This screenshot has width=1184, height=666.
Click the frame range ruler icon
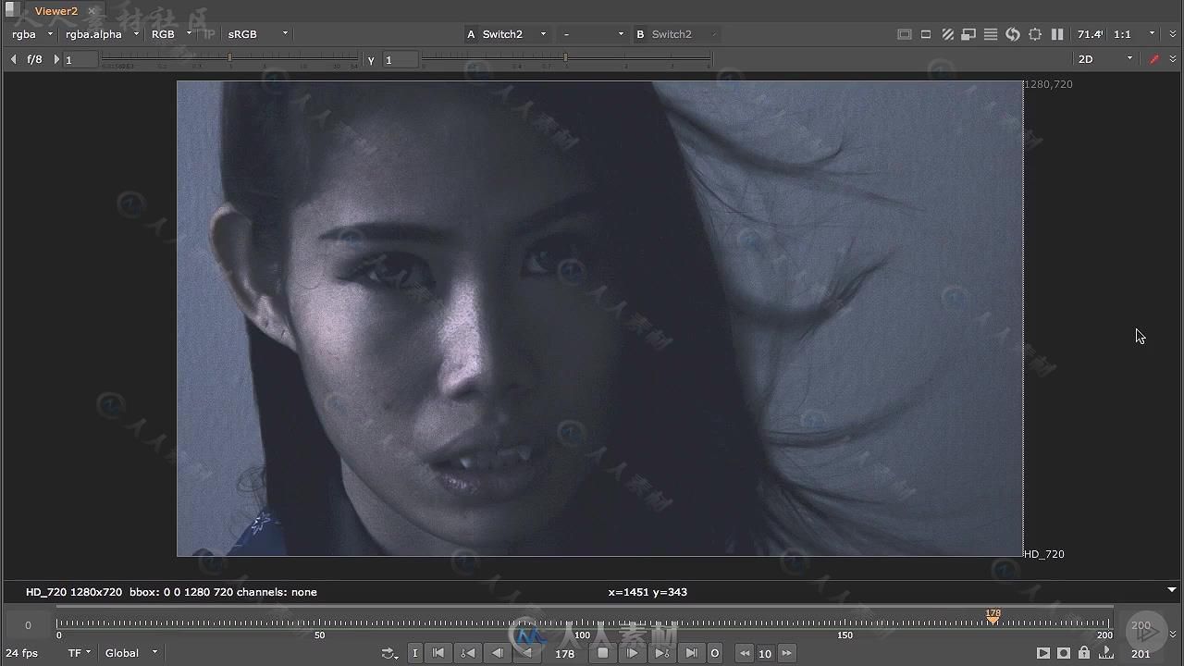point(1106,653)
